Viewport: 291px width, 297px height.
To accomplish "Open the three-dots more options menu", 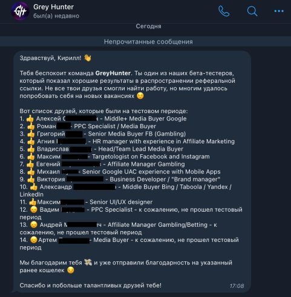I will pyautogui.click(x=279, y=11).
